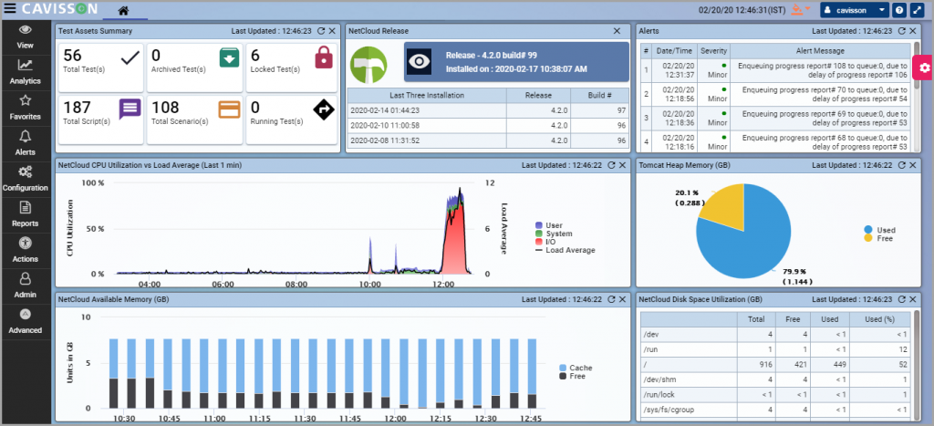Screen dimensions: 934x426
Task: Select installation row 2020-02-14 01:44:23
Action: click(x=488, y=110)
